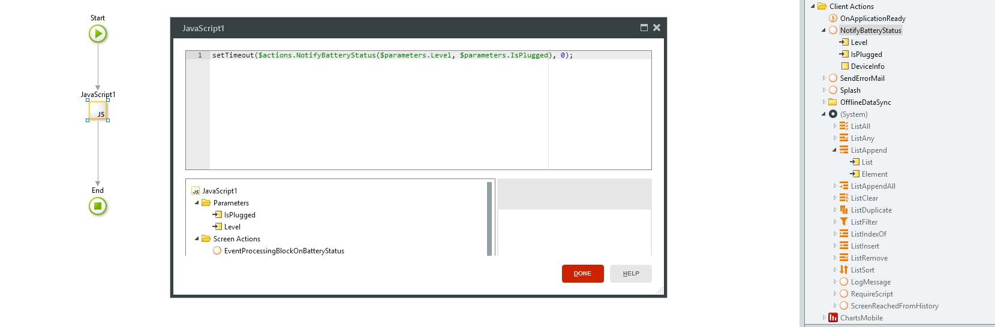Click the IsPlugged input parameter icon in the right tree
Screen dimensions: 995x327
click(x=844, y=54)
